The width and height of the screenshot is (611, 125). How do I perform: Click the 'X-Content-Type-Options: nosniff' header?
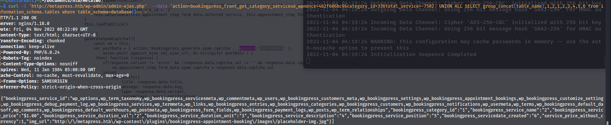coord(39,64)
